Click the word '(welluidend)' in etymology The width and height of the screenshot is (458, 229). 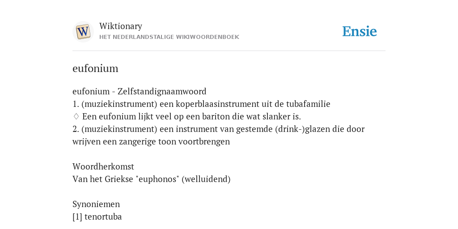[206, 179]
